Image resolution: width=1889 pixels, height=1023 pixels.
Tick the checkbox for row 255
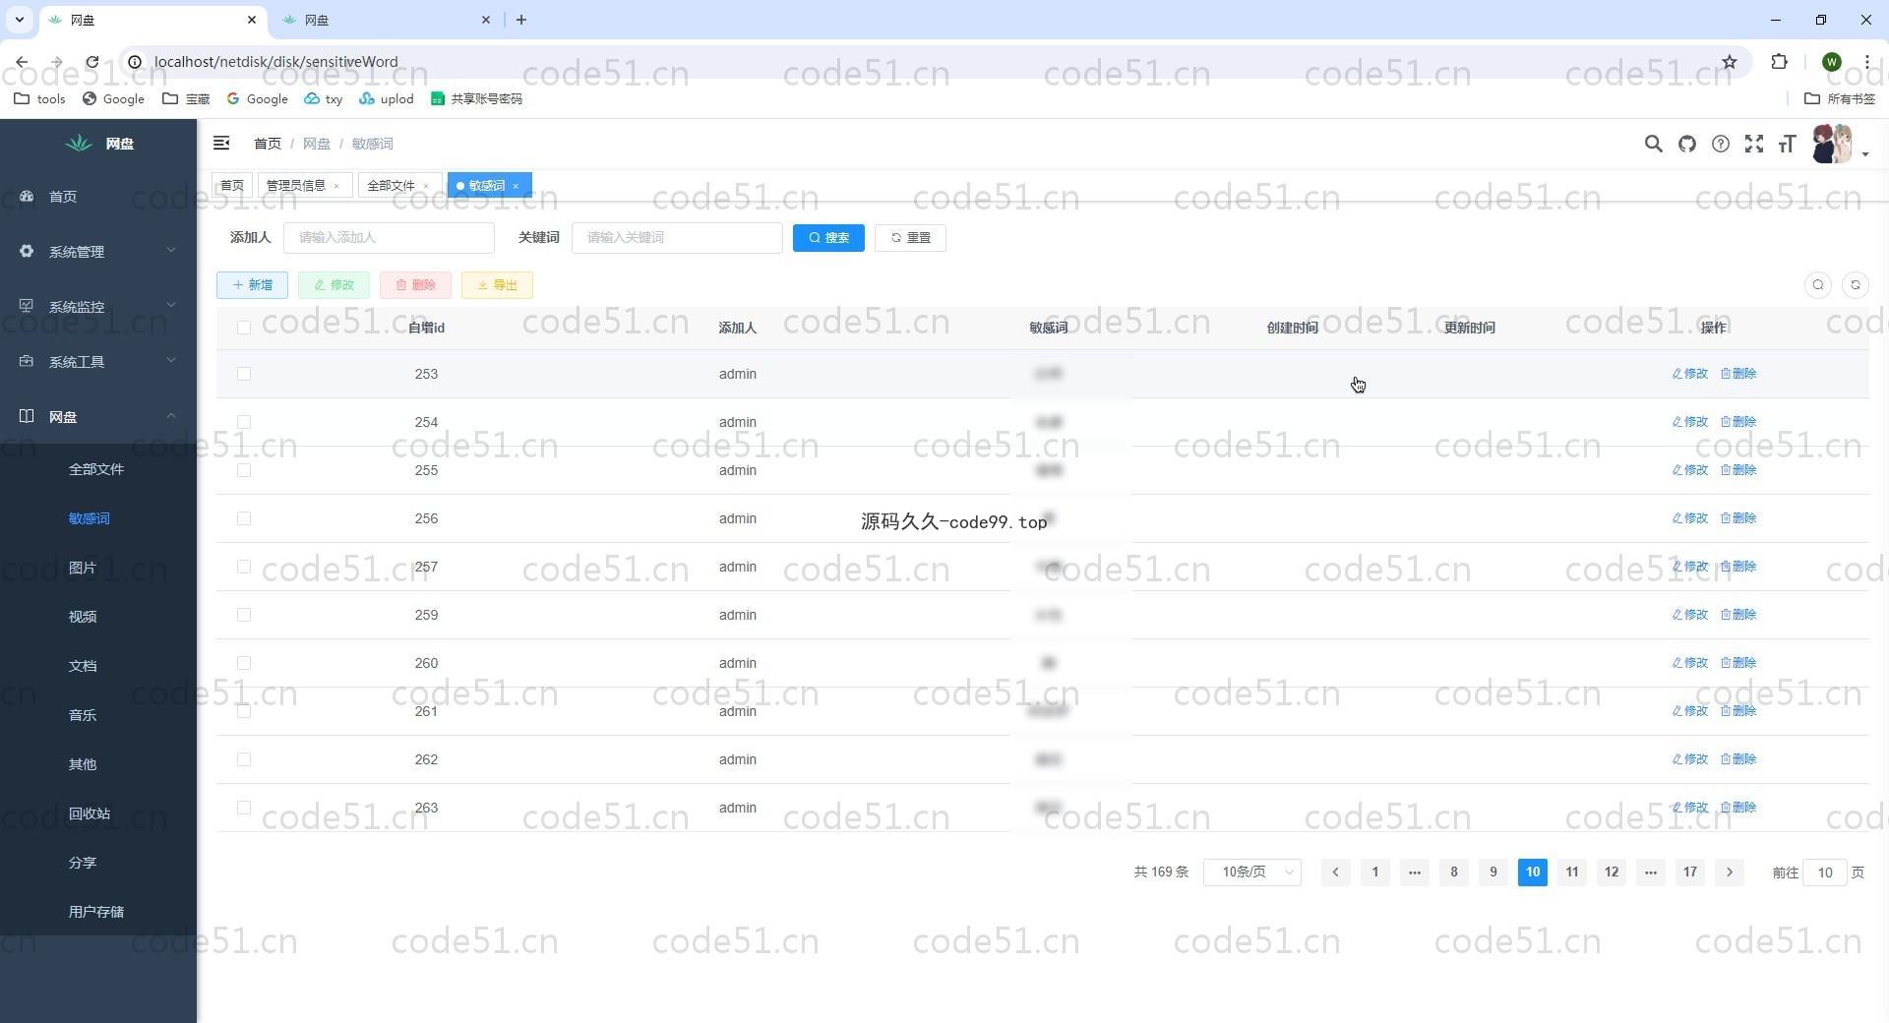tap(244, 470)
